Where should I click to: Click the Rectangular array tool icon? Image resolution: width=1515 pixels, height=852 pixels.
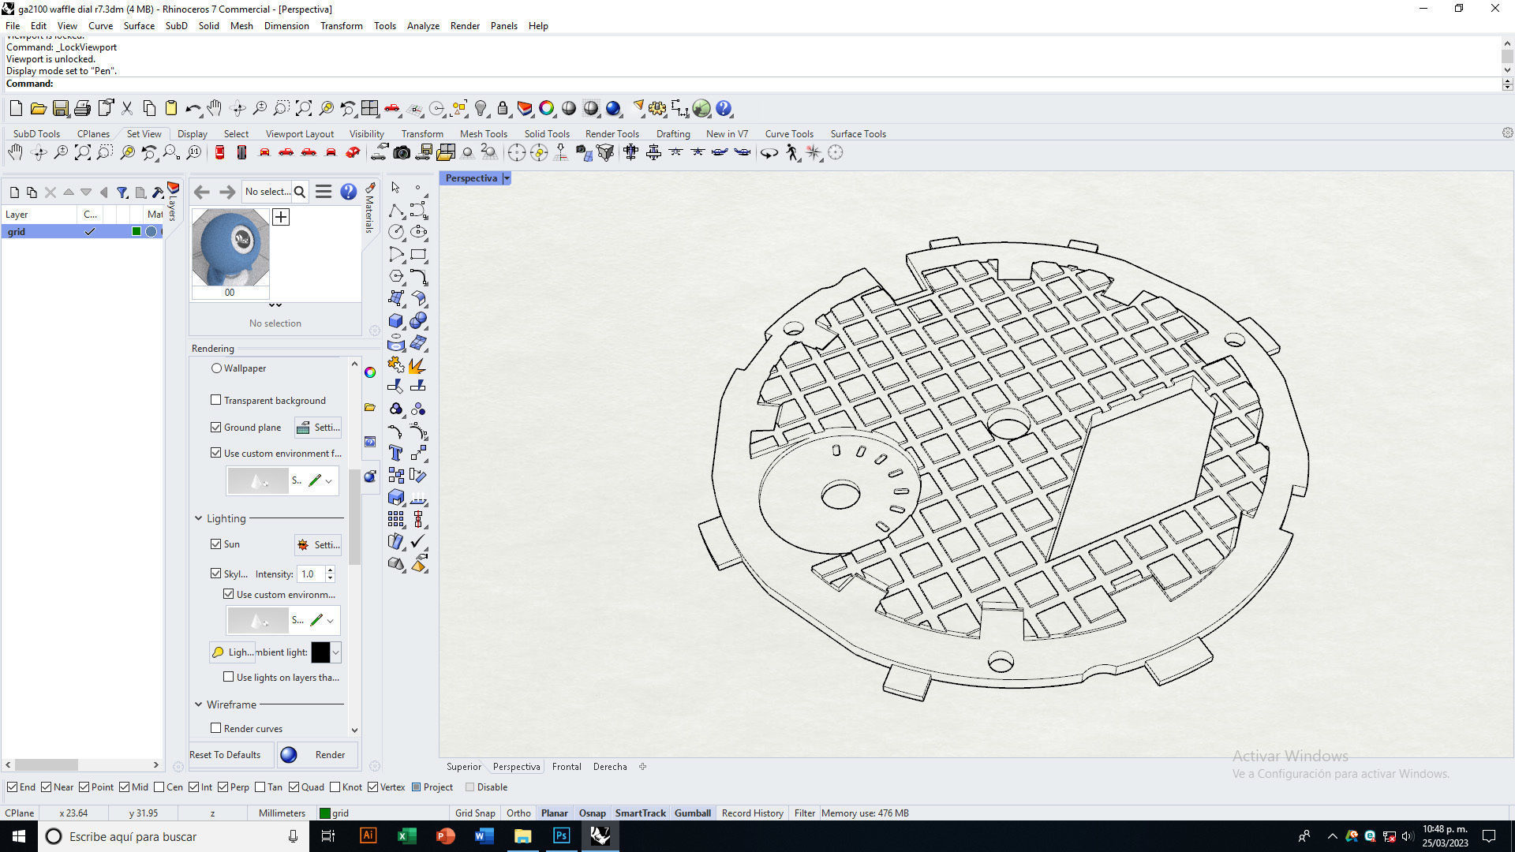coord(396,519)
